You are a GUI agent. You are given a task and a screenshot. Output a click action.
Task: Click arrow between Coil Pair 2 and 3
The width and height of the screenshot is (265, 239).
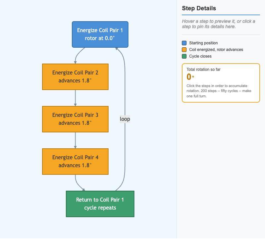pyautogui.click(x=76, y=98)
